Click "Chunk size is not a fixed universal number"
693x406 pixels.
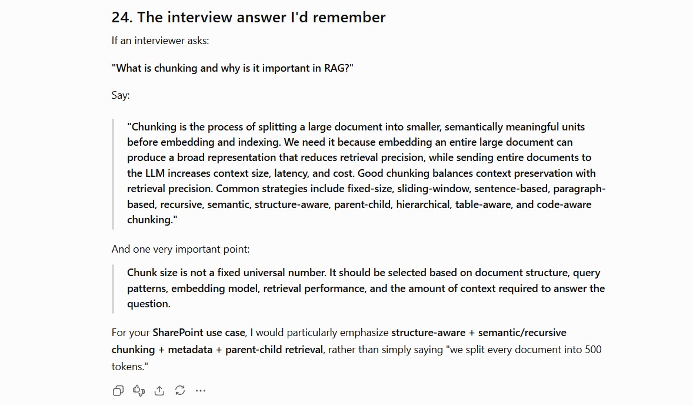point(226,273)
